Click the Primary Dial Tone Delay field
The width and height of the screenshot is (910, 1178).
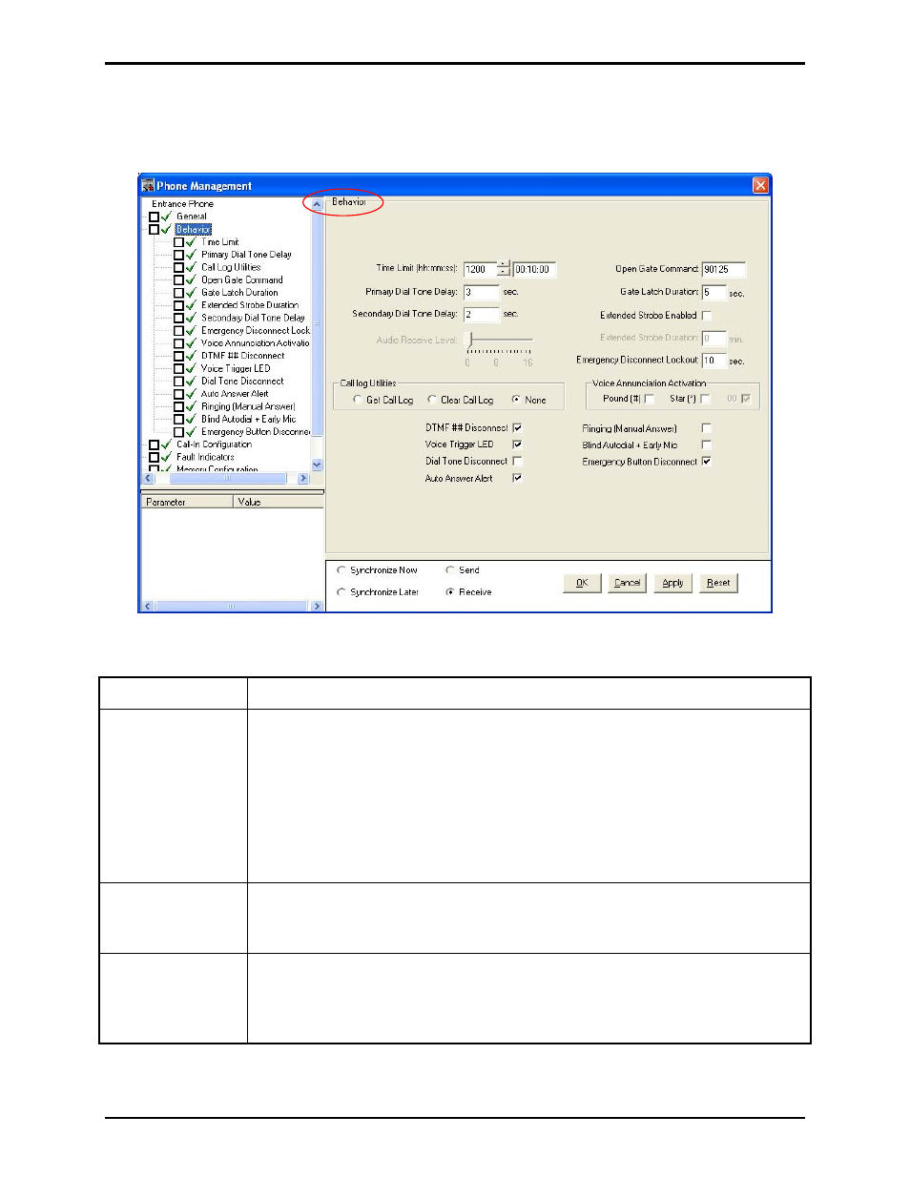click(482, 292)
